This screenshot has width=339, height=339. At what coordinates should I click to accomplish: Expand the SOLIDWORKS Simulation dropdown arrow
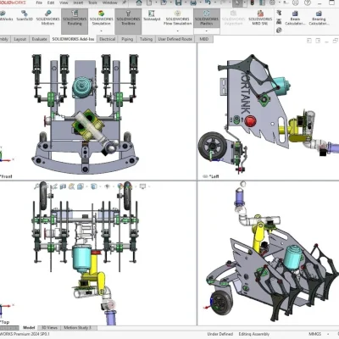click(101, 31)
